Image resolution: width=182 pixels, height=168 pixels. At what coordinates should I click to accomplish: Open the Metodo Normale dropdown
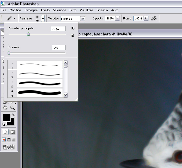coord(83,19)
